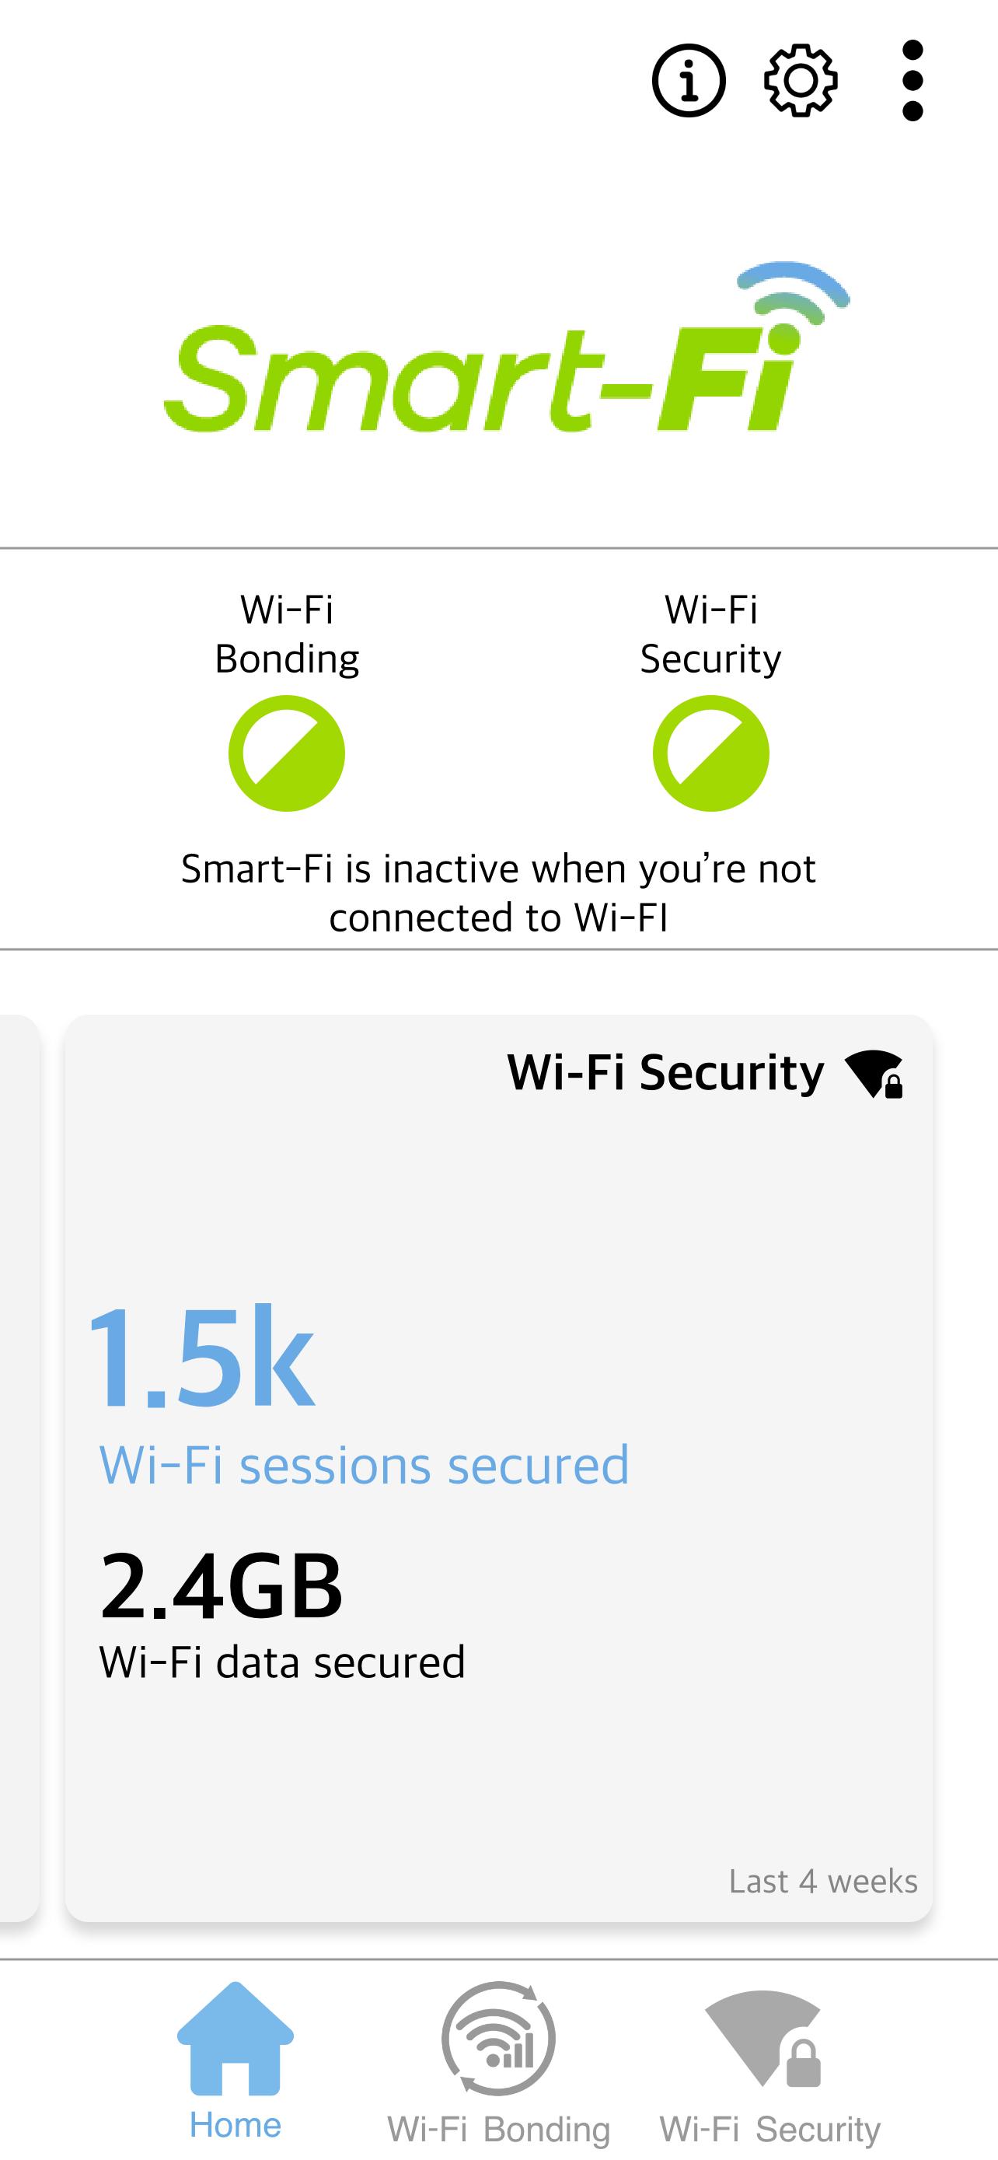This screenshot has height=2160, width=998.
Task: Open the three-dot overflow menu
Action: (913, 81)
